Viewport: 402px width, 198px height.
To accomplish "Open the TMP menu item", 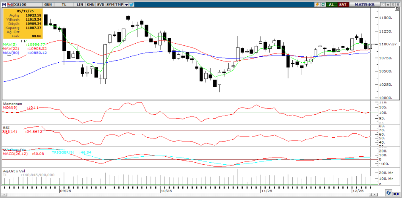I will [x=119, y=4].
